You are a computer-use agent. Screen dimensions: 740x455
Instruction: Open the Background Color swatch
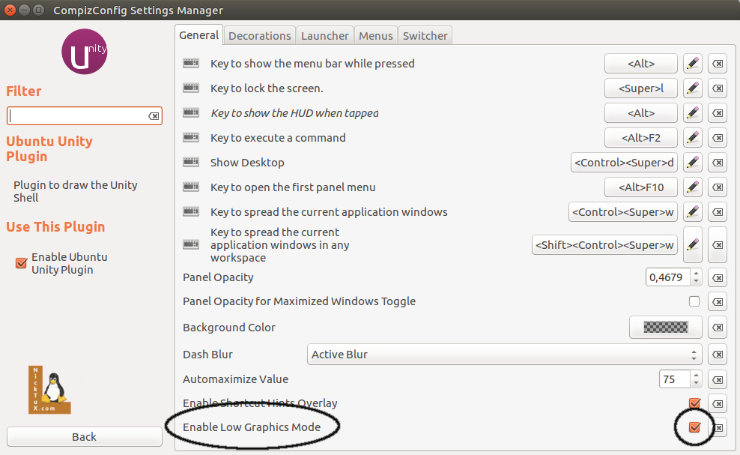[x=665, y=327]
